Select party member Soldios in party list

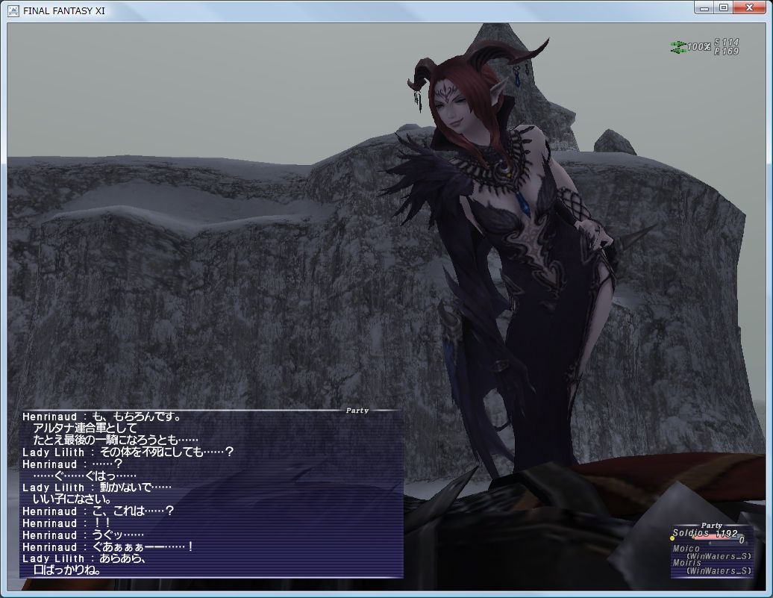[690, 533]
